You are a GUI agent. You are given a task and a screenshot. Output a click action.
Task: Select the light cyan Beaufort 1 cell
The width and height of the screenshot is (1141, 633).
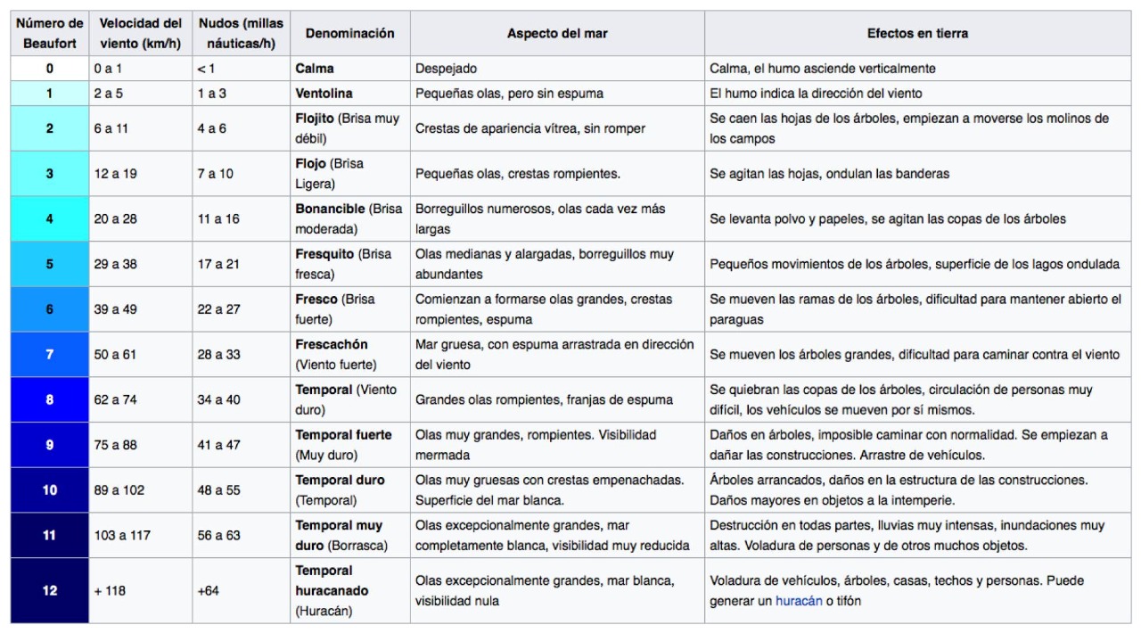click(x=50, y=93)
